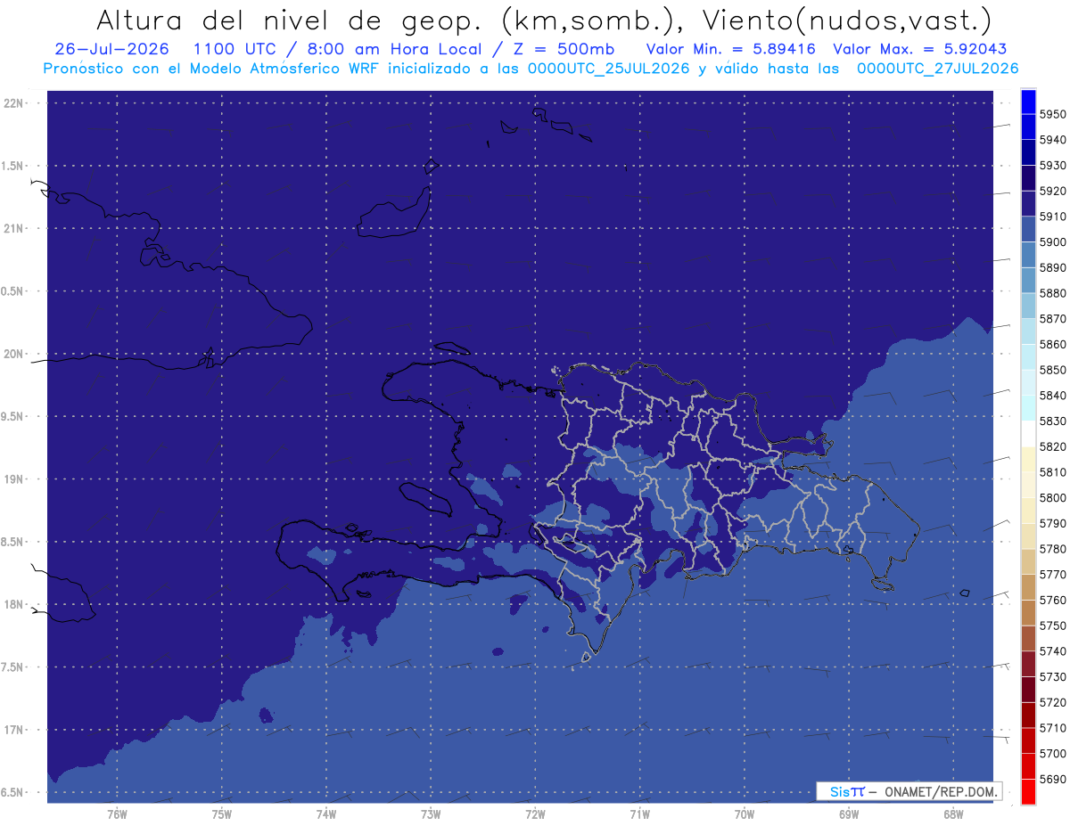
Task: Click the '74W' longitude label
Action: pyautogui.click(x=325, y=814)
